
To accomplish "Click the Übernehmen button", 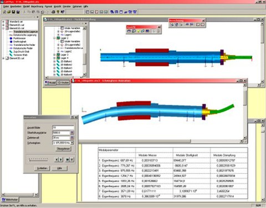I will pos(63,149).
